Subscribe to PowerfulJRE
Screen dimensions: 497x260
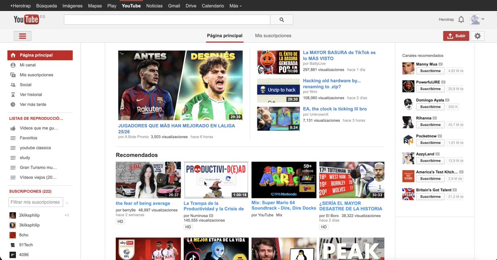tap(430, 89)
